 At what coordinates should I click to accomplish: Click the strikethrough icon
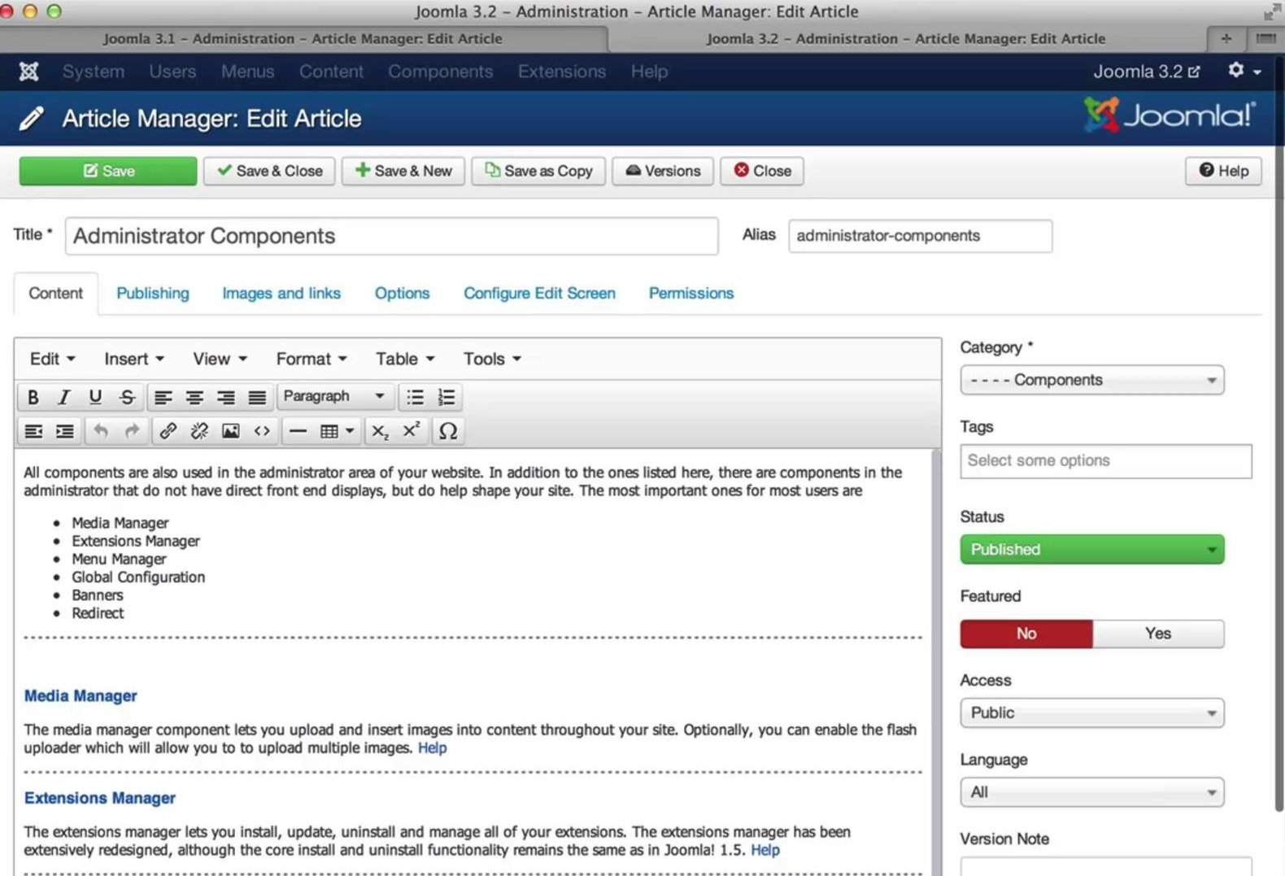pos(127,397)
